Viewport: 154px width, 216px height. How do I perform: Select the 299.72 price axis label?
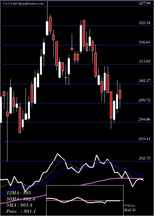144,100
